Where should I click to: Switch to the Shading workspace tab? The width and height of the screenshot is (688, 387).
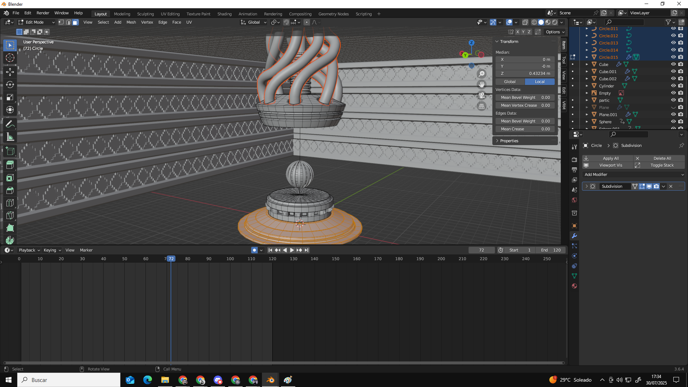pos(224,14)
